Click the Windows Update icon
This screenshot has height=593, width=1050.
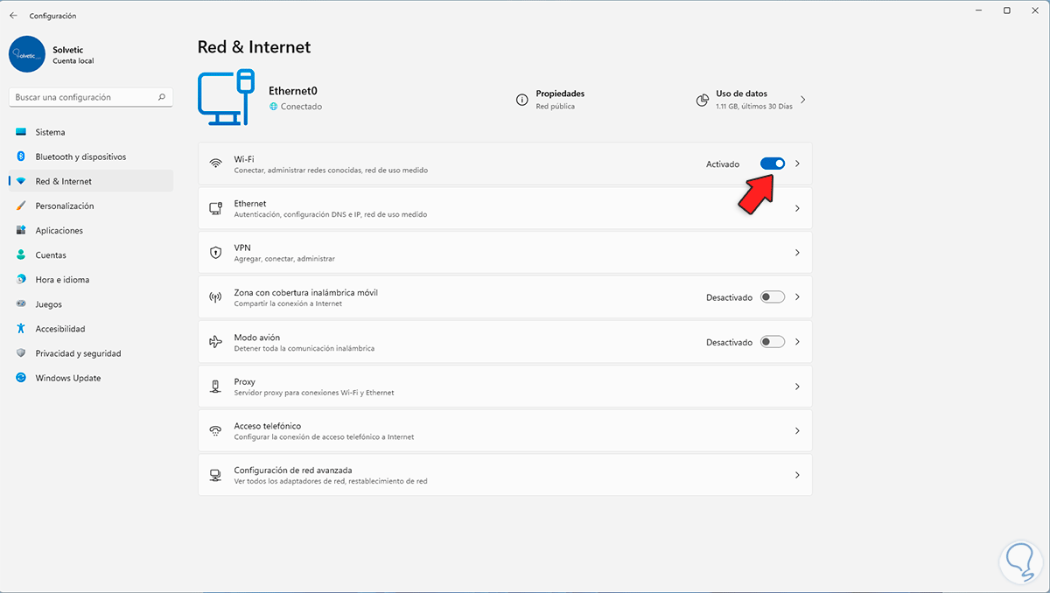(21, 378)
